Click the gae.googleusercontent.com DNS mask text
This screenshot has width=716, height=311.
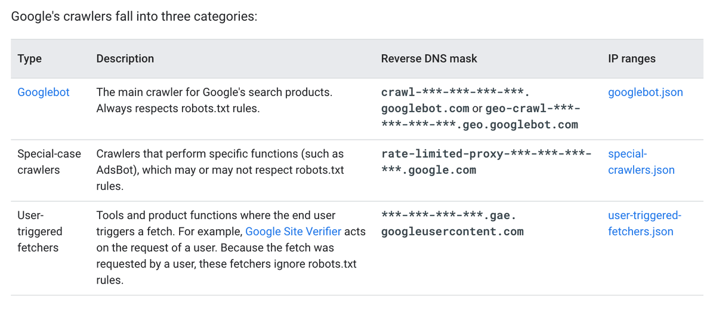coord(452,223)
